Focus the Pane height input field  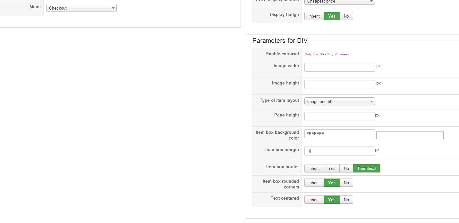click(339, 116)
